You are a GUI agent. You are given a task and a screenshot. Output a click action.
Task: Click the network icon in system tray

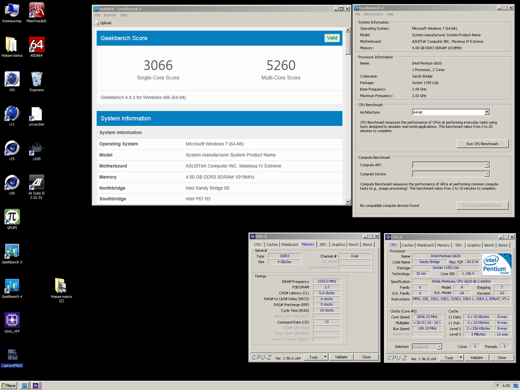(x=516, y=385)
